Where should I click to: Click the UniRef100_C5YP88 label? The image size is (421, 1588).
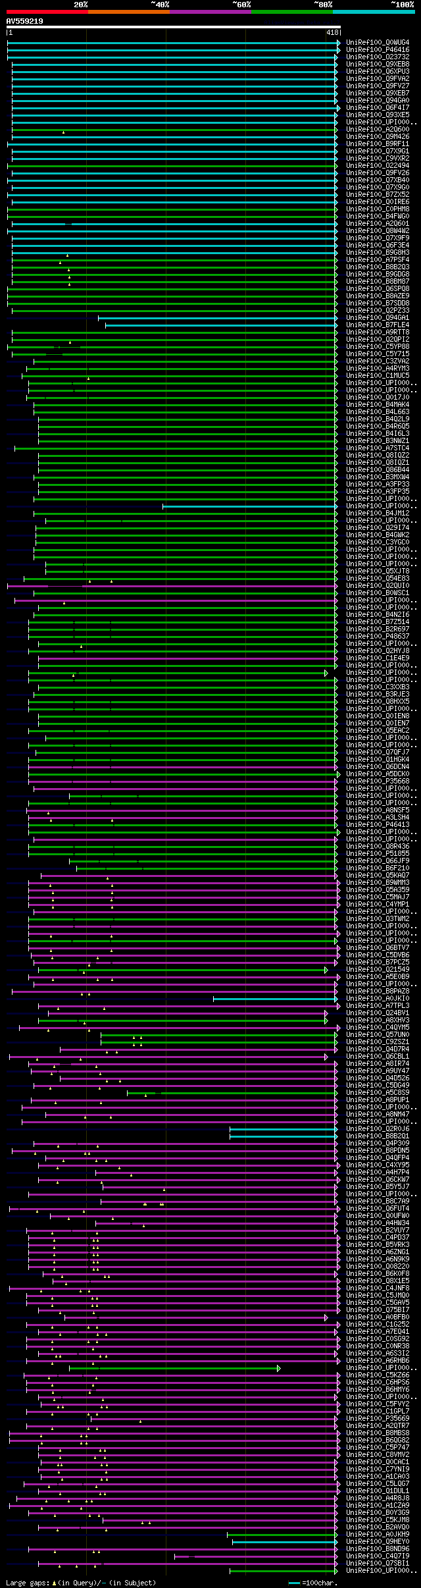(378, 347)
